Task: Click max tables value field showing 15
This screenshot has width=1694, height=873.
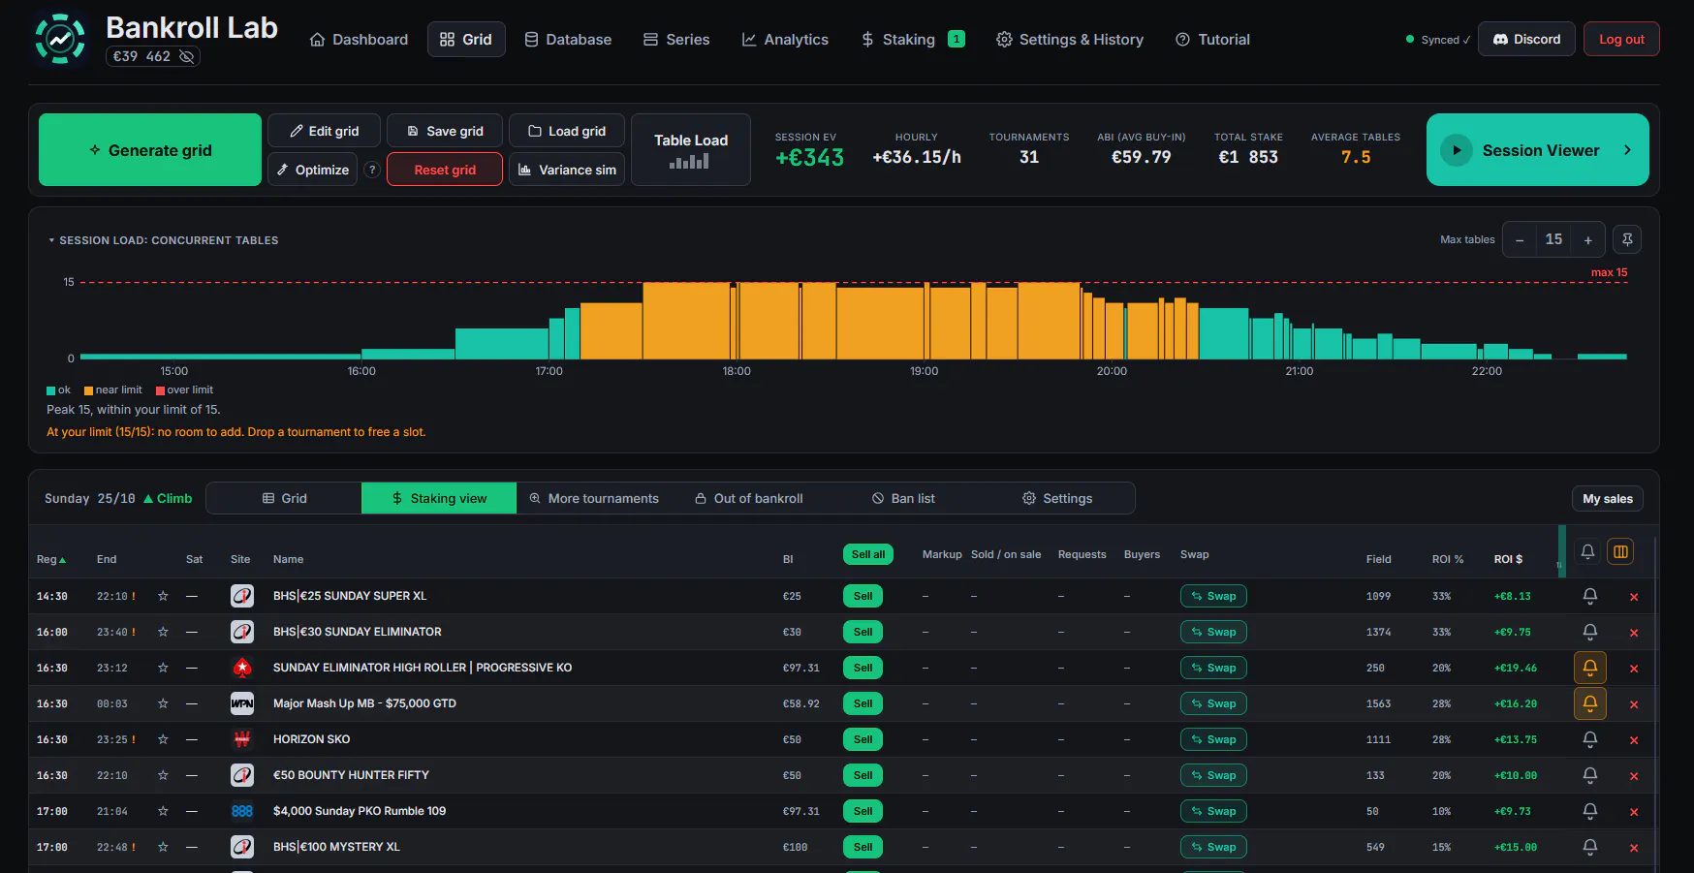Action: pos(1553,239)
